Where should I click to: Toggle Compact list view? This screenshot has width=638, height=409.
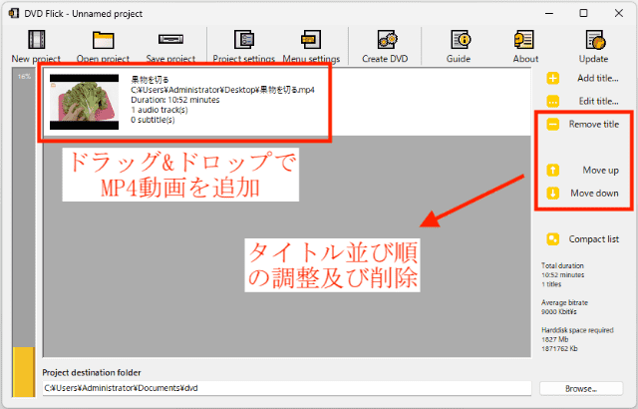[x=552, y=238]
